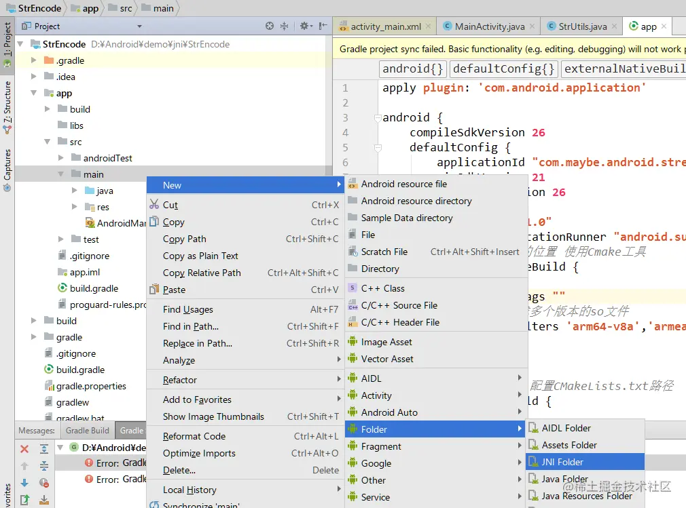The width and height of the screenshot is (686, 508).
Task: Fold the android block in editor gutter
Action: point(378,117)
